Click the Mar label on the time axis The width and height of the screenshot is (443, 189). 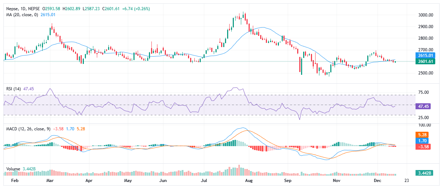click(50, 181)
